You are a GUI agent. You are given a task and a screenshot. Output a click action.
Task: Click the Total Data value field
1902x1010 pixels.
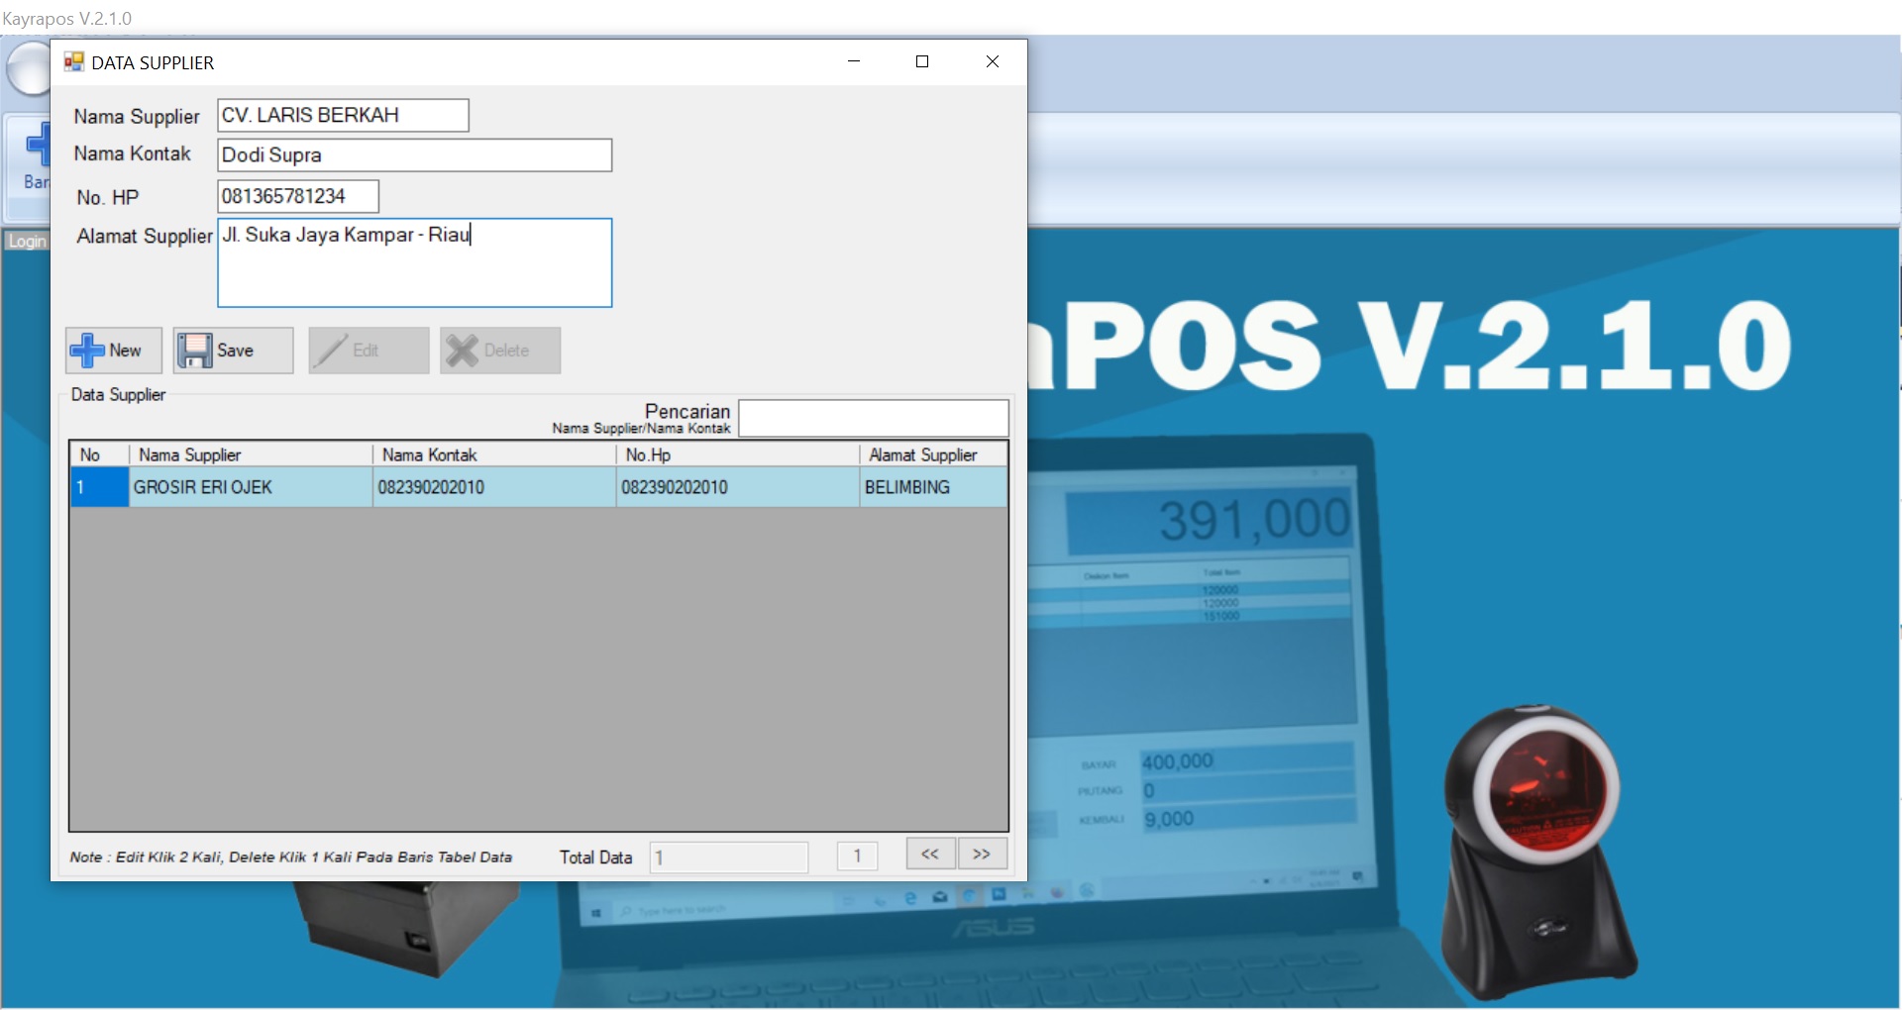[729, 858]
